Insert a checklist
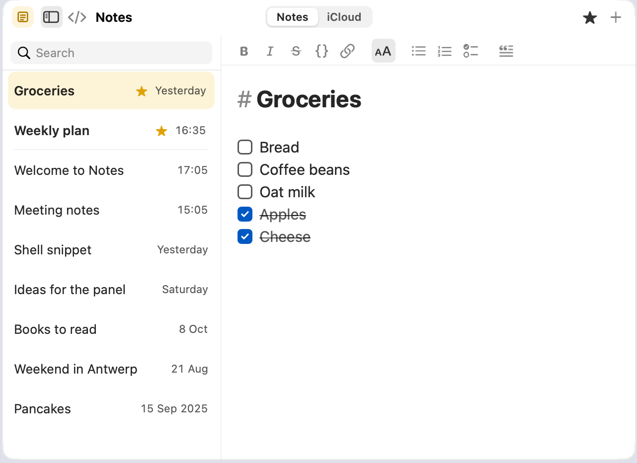 (x=471, y=51)
